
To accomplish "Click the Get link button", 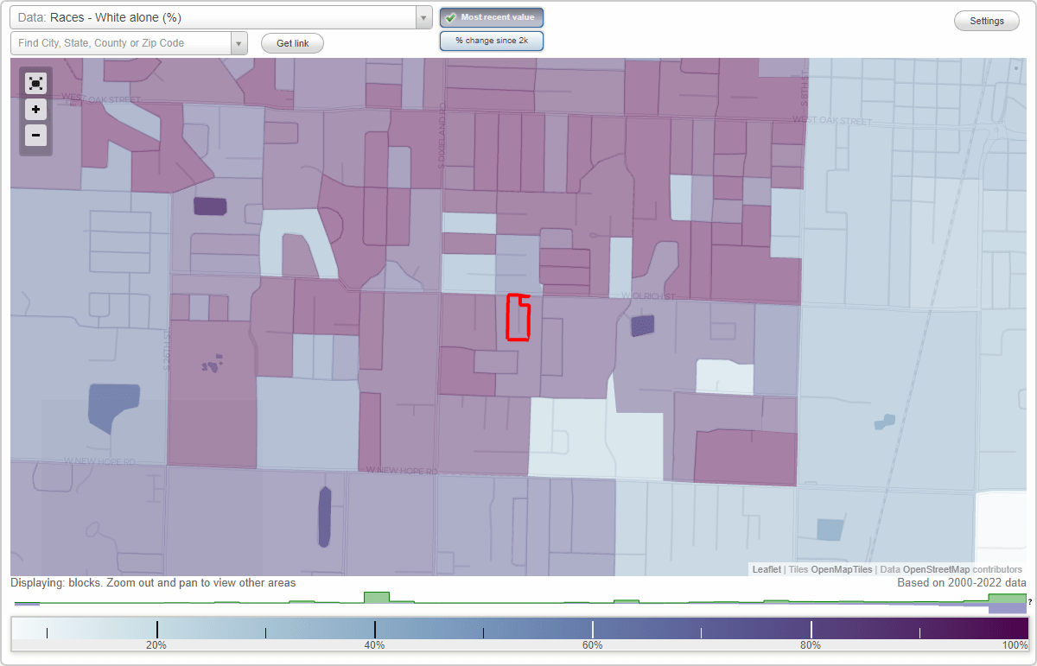I will (292, 43).
